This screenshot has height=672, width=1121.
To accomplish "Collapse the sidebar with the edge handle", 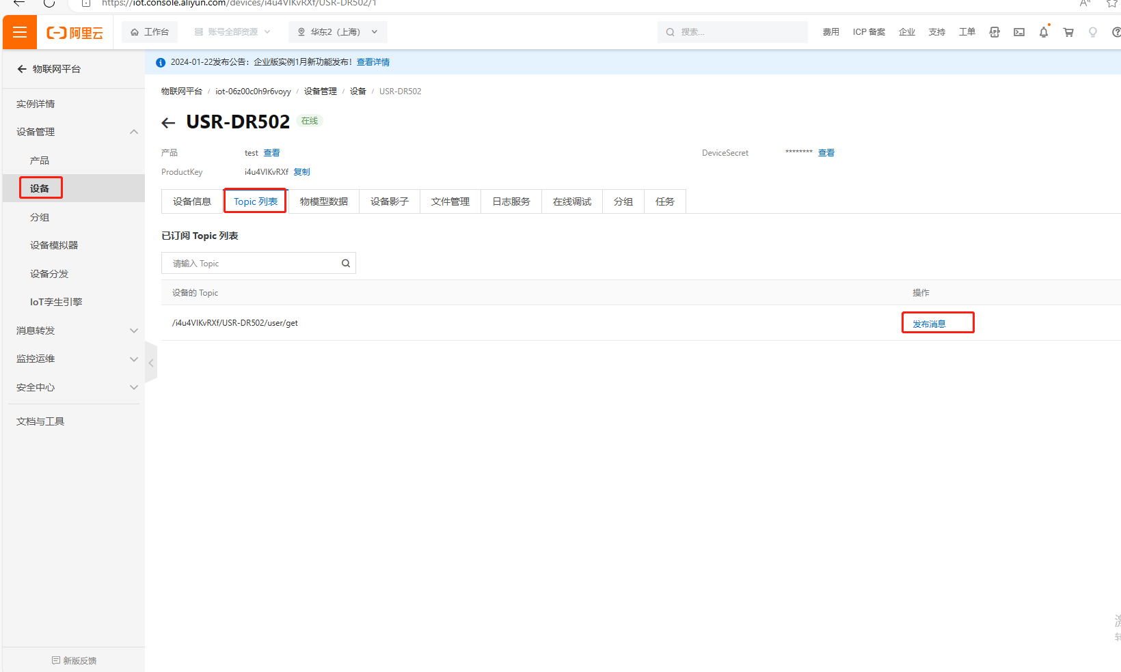I will [x=151, y=363].
